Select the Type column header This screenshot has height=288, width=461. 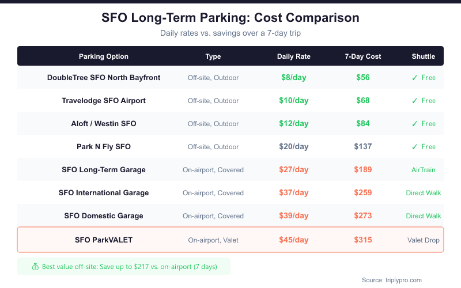pyautogui.click(x=213, y=56)
